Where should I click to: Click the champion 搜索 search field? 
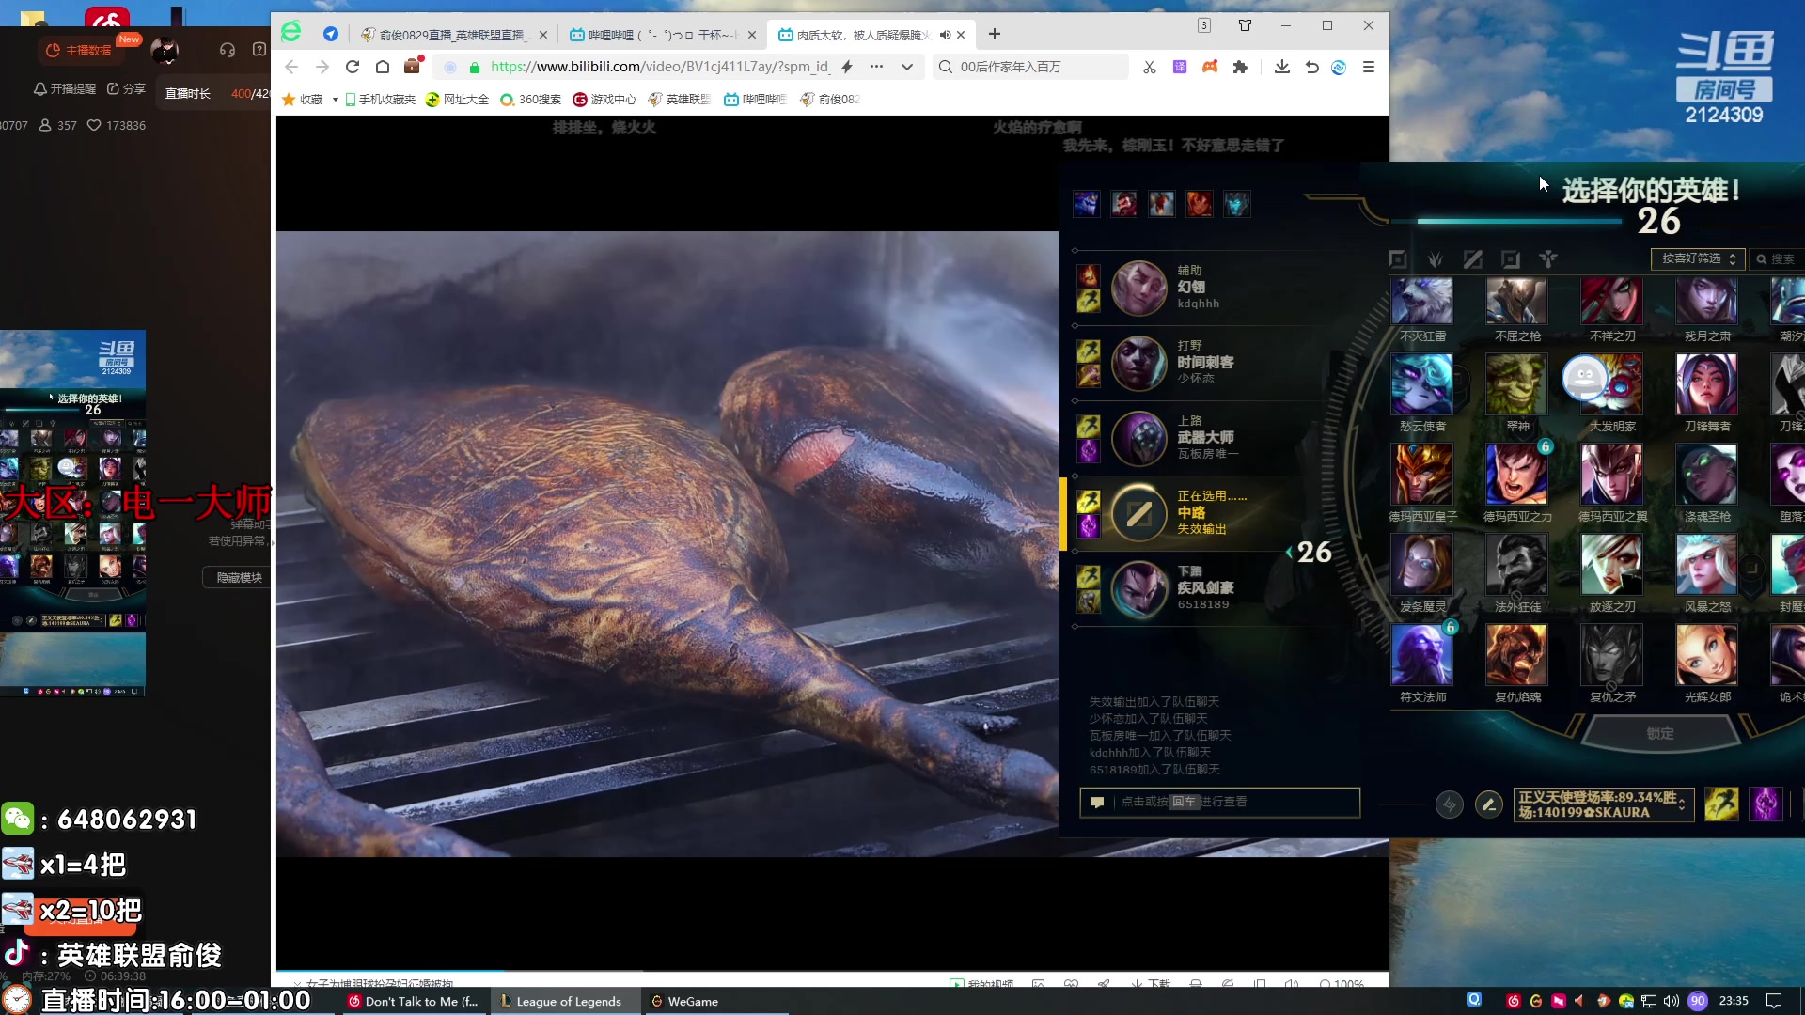(x=1779, y=258)
